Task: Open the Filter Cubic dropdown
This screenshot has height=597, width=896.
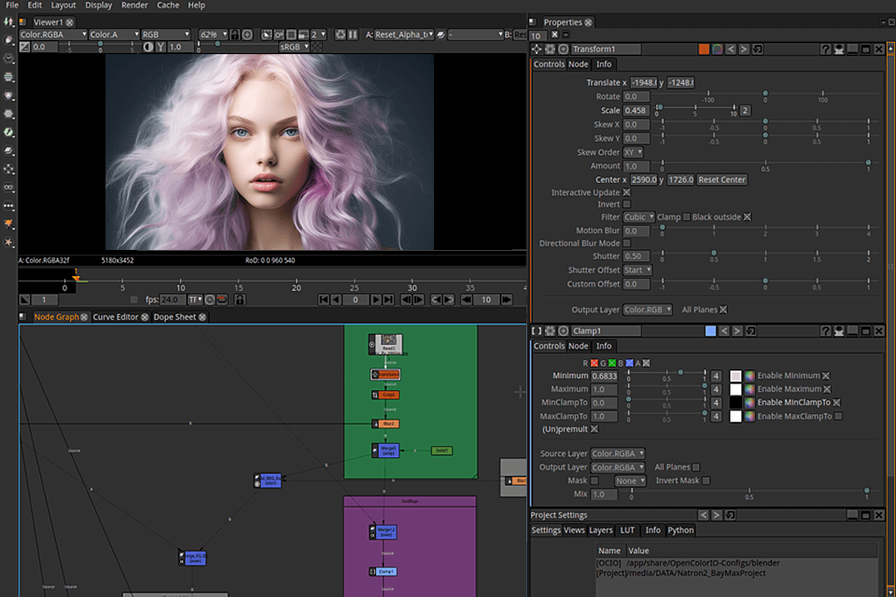Action: 638,217
